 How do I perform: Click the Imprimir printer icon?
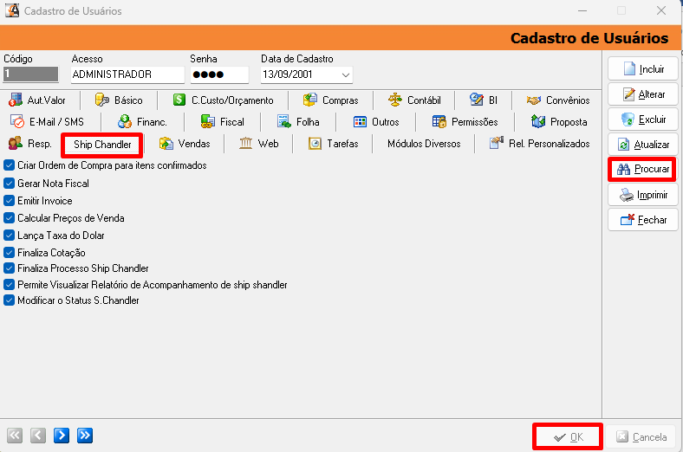627,195
